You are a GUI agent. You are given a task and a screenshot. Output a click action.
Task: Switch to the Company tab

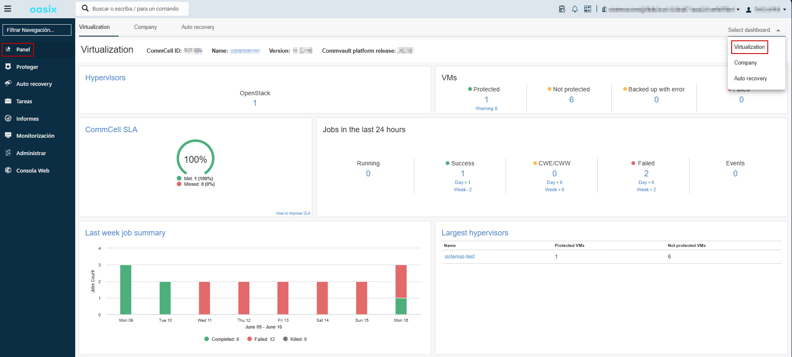point(145,27)
